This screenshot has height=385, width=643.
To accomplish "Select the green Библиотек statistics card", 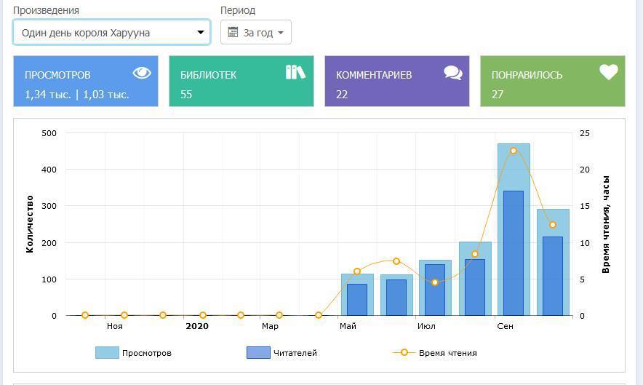I will 241,81.
